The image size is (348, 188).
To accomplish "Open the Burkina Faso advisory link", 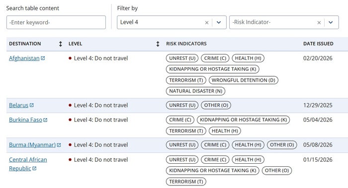I will point(25,120).
